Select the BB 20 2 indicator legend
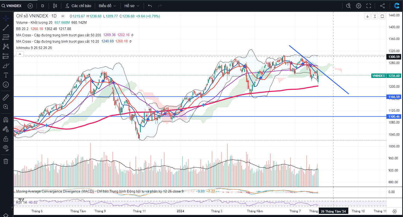The height and width of the screenshot is (217, 403). click(x=22, y=29)
